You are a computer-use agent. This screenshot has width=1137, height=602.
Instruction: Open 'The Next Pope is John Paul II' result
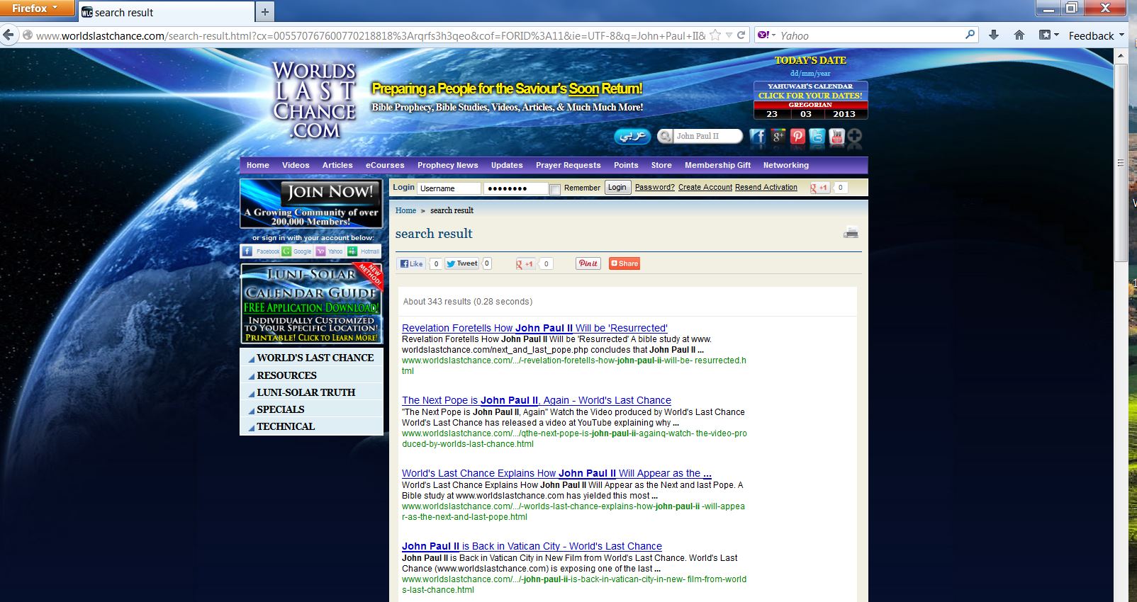537,400
